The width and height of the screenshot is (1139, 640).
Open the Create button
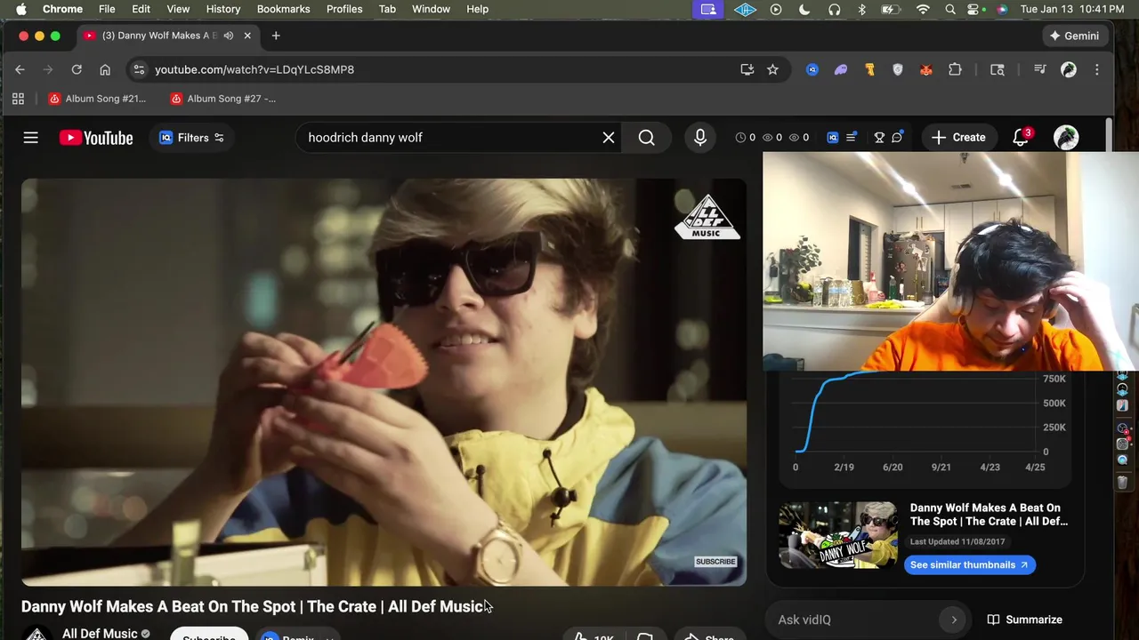click(959, 138)
